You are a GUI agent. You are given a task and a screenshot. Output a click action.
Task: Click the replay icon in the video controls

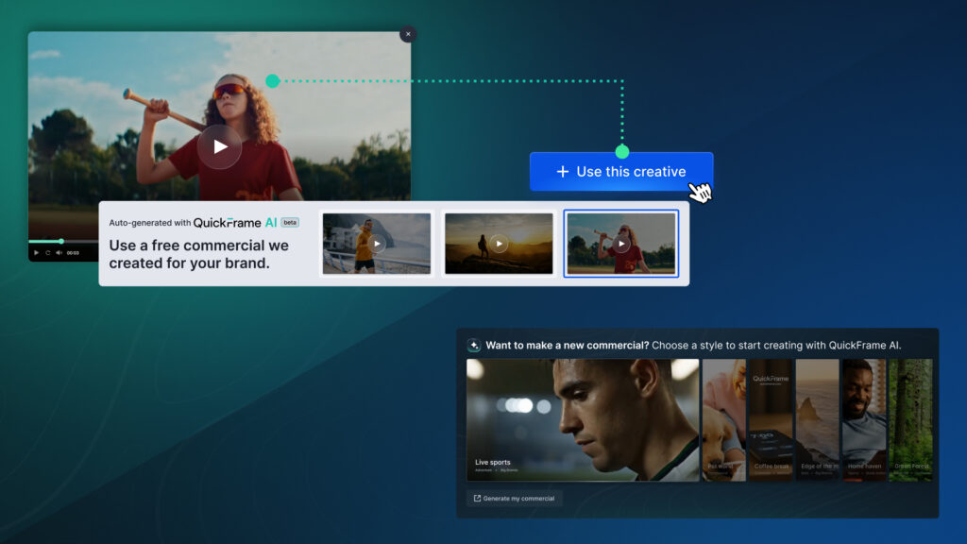point(47,253)
